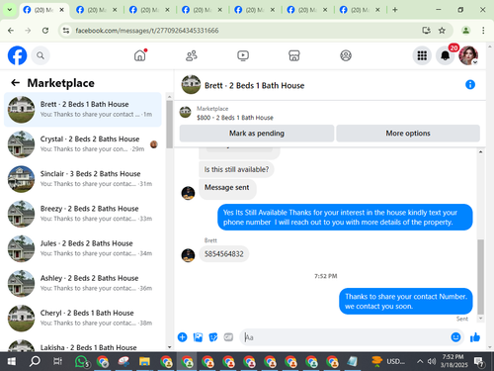This screenshot has height=371, width=494.
Task: Open Ashley - 2 Beds 2 Baths House chat
Action: pos(83,283)
